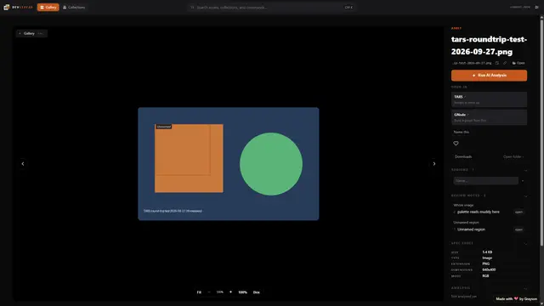Open the Downloads folder via Open folder
This screenshot has height=306, width=544.
point(513,156)
